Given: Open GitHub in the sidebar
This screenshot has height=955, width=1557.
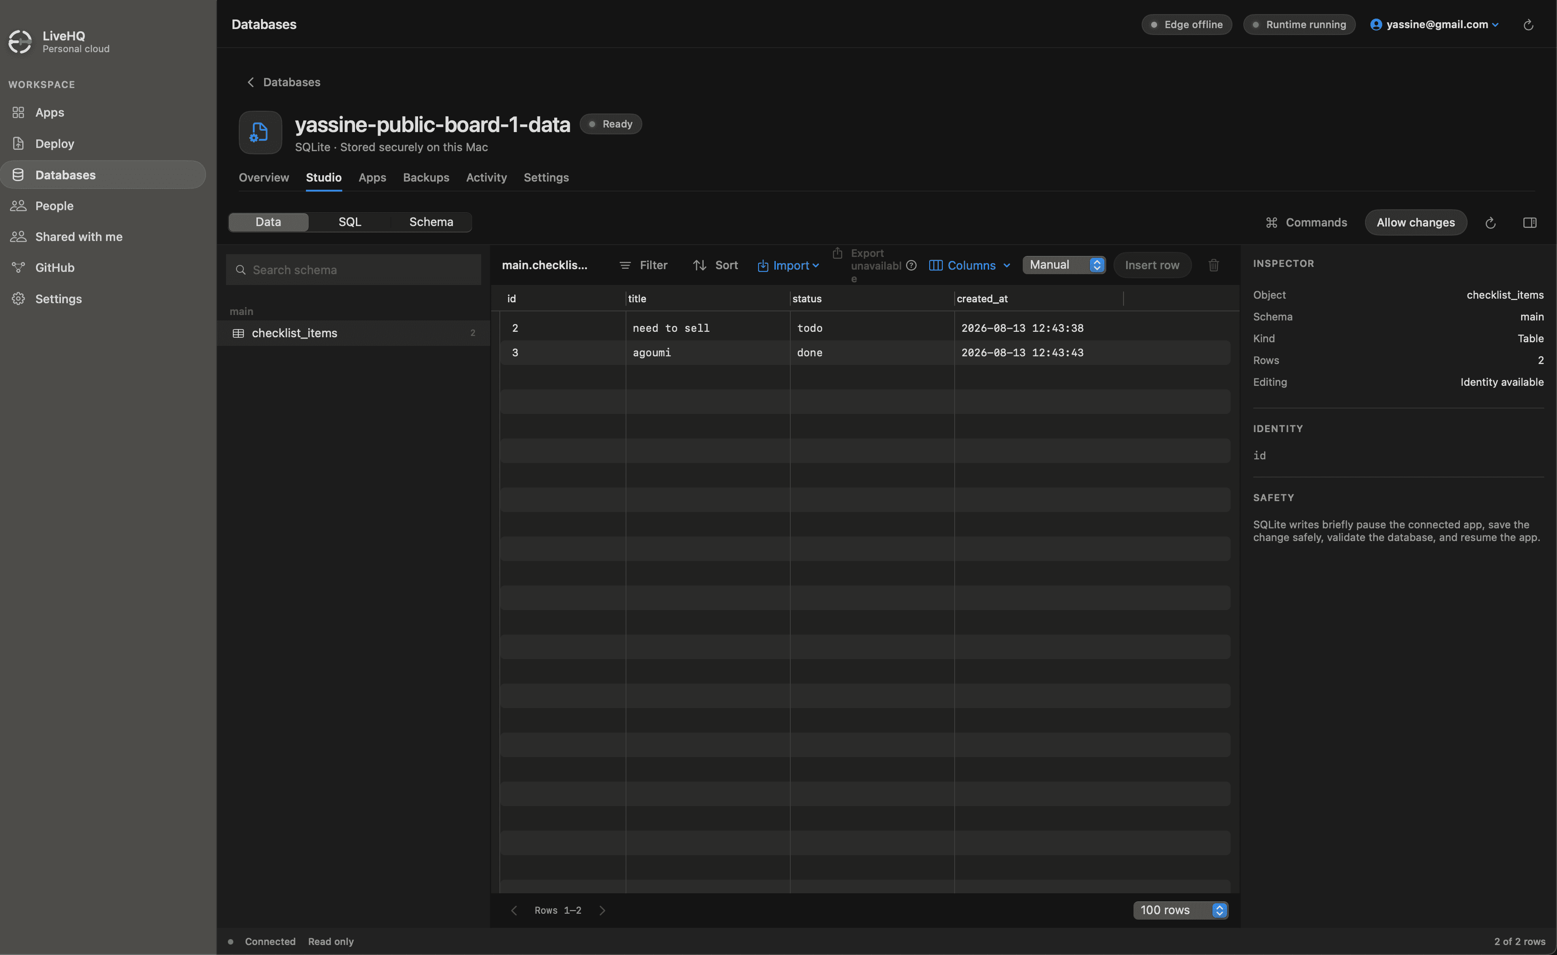Looking at the screenshot, I should 103,267.
